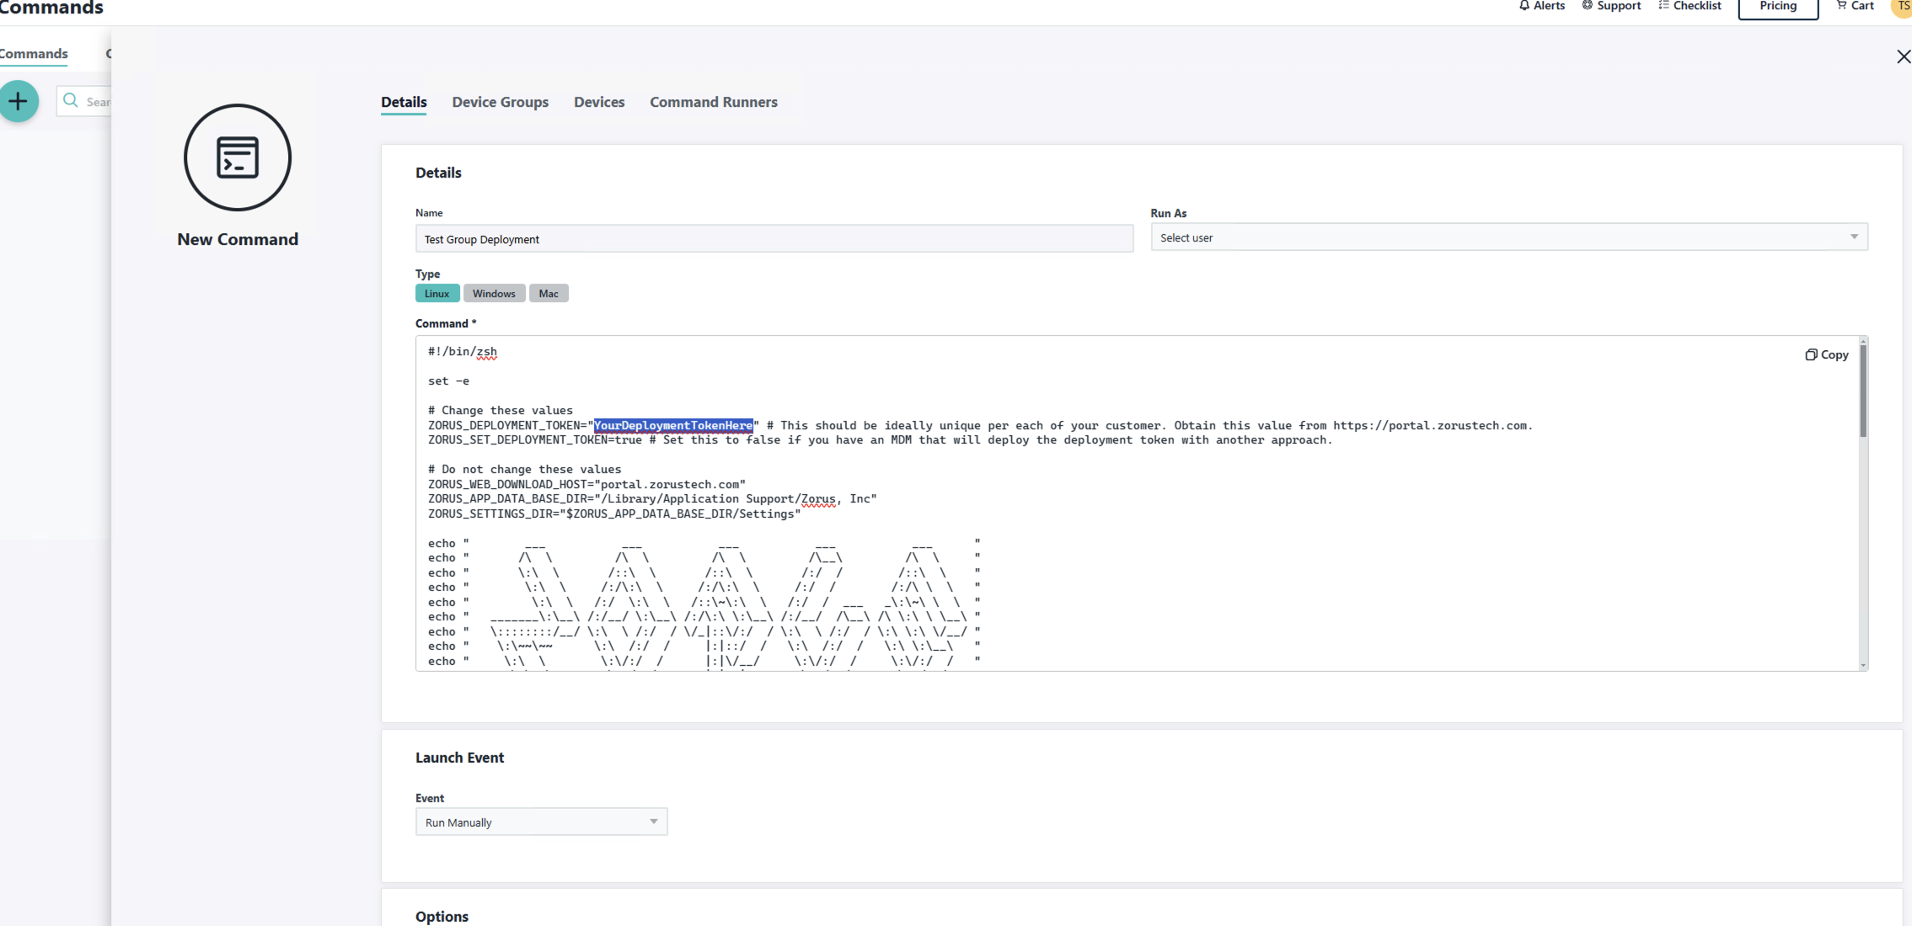Screen dimensions: 1912x926
Task: Open the TS user avatar menu
Action: [x=1903, y=7]
